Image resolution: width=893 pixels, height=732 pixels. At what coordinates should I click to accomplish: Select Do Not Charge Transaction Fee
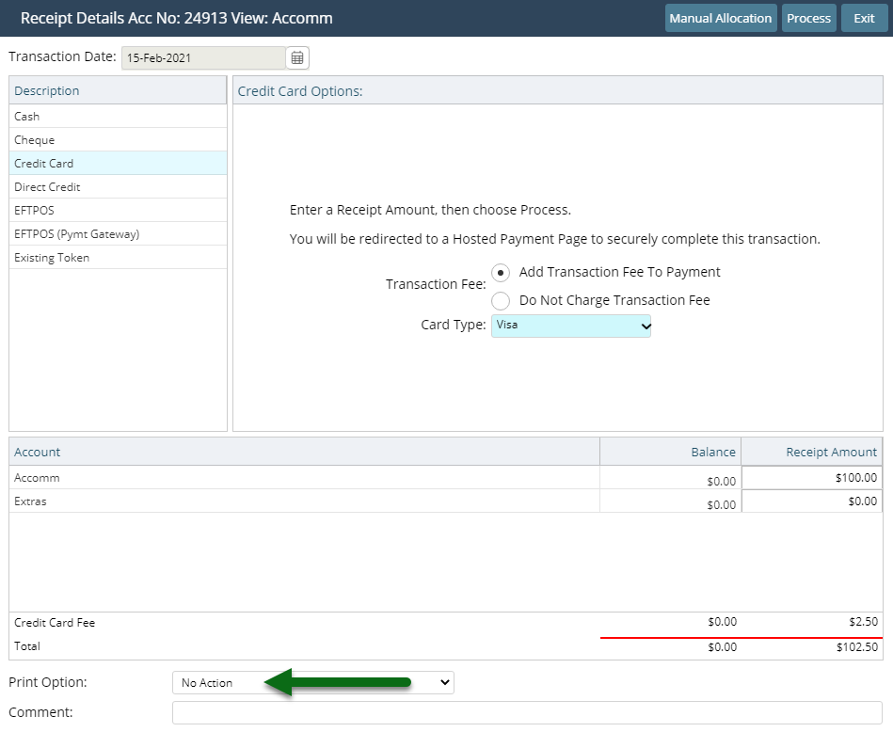click(x=500, y=299)
